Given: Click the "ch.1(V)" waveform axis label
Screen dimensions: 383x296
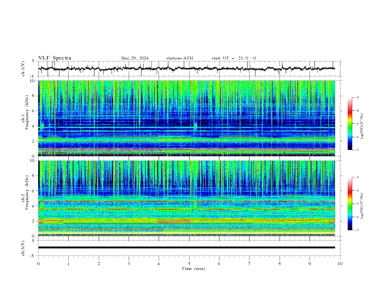Looking at the screenshot, I should [23, 69].
